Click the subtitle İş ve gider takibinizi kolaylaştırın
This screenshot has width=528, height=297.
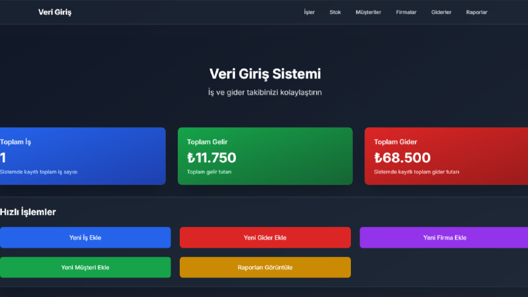tap(265, 93)
